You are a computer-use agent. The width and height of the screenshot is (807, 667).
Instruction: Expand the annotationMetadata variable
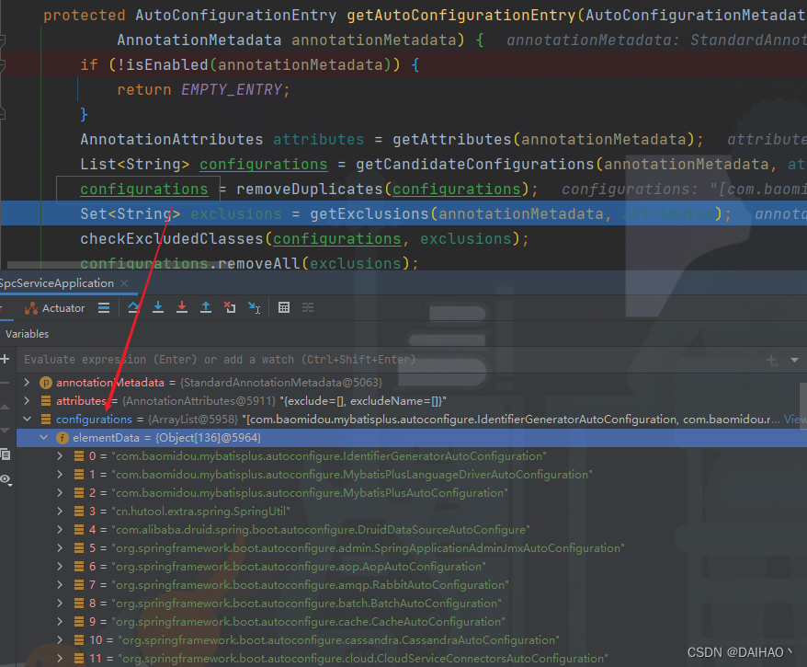[x=27, y=382]
